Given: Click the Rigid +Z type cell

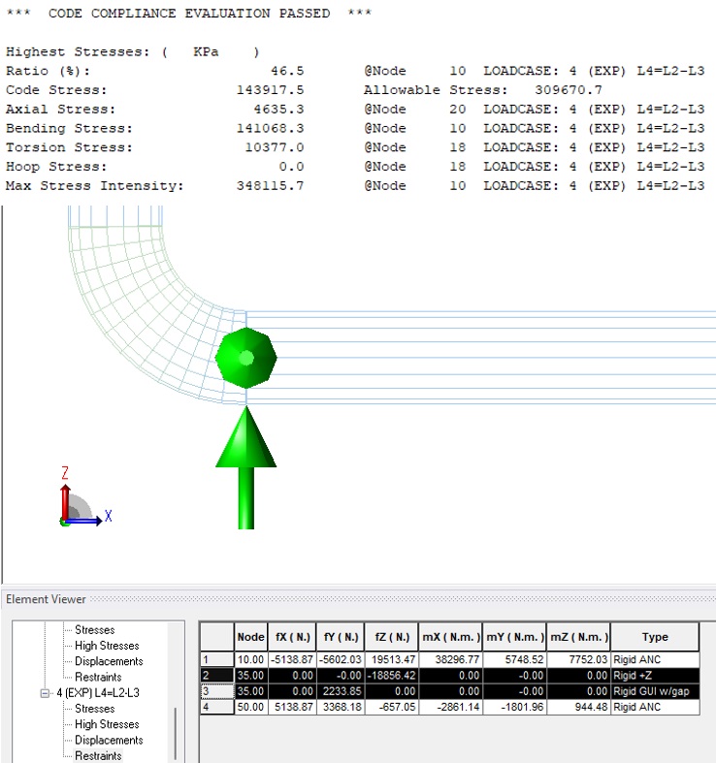Looking at the screenshot, I should (x=655, y=675).
